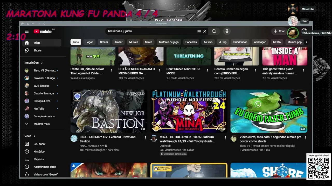This screenshot has width=332, height=186.
Task: Select the Podcasts filter chip
Action: coord(191,42)
